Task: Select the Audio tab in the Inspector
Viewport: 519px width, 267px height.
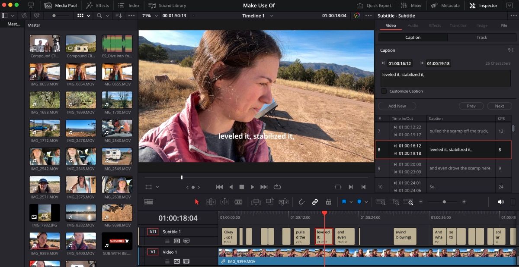Action: (x=413, y=25)
